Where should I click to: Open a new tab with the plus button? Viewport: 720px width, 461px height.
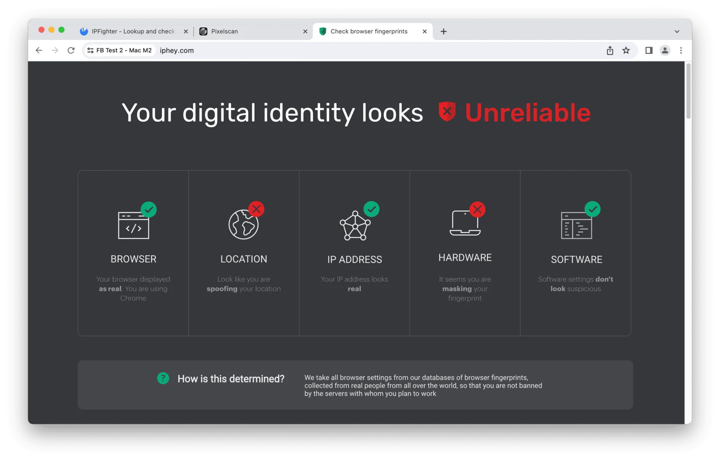444,31
